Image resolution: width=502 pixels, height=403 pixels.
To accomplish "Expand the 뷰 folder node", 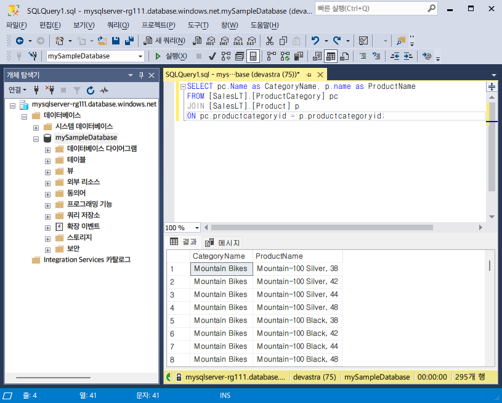I will [x=47, y=172].
